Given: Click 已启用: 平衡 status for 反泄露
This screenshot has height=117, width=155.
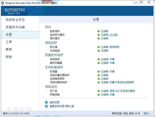Looking at the screenshot, I should [108, 72].
